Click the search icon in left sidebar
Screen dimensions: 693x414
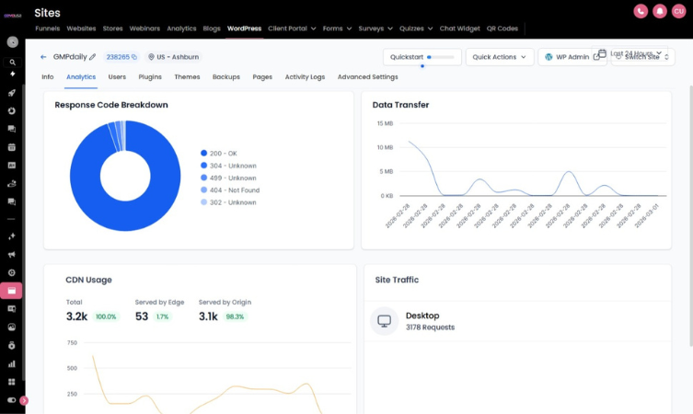coord(12,63)
